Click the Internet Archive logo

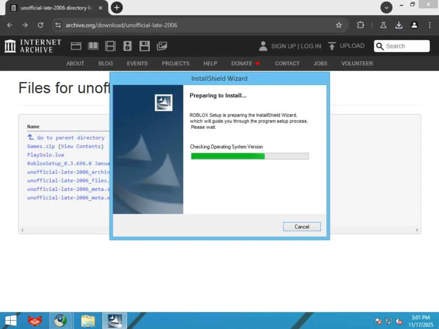pos(33,46)
